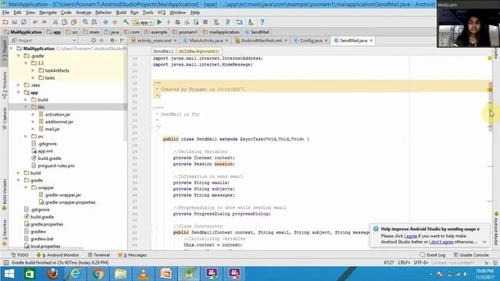
Task: Click the Attach debugger to process icon
Action: (x=196, y=22)
